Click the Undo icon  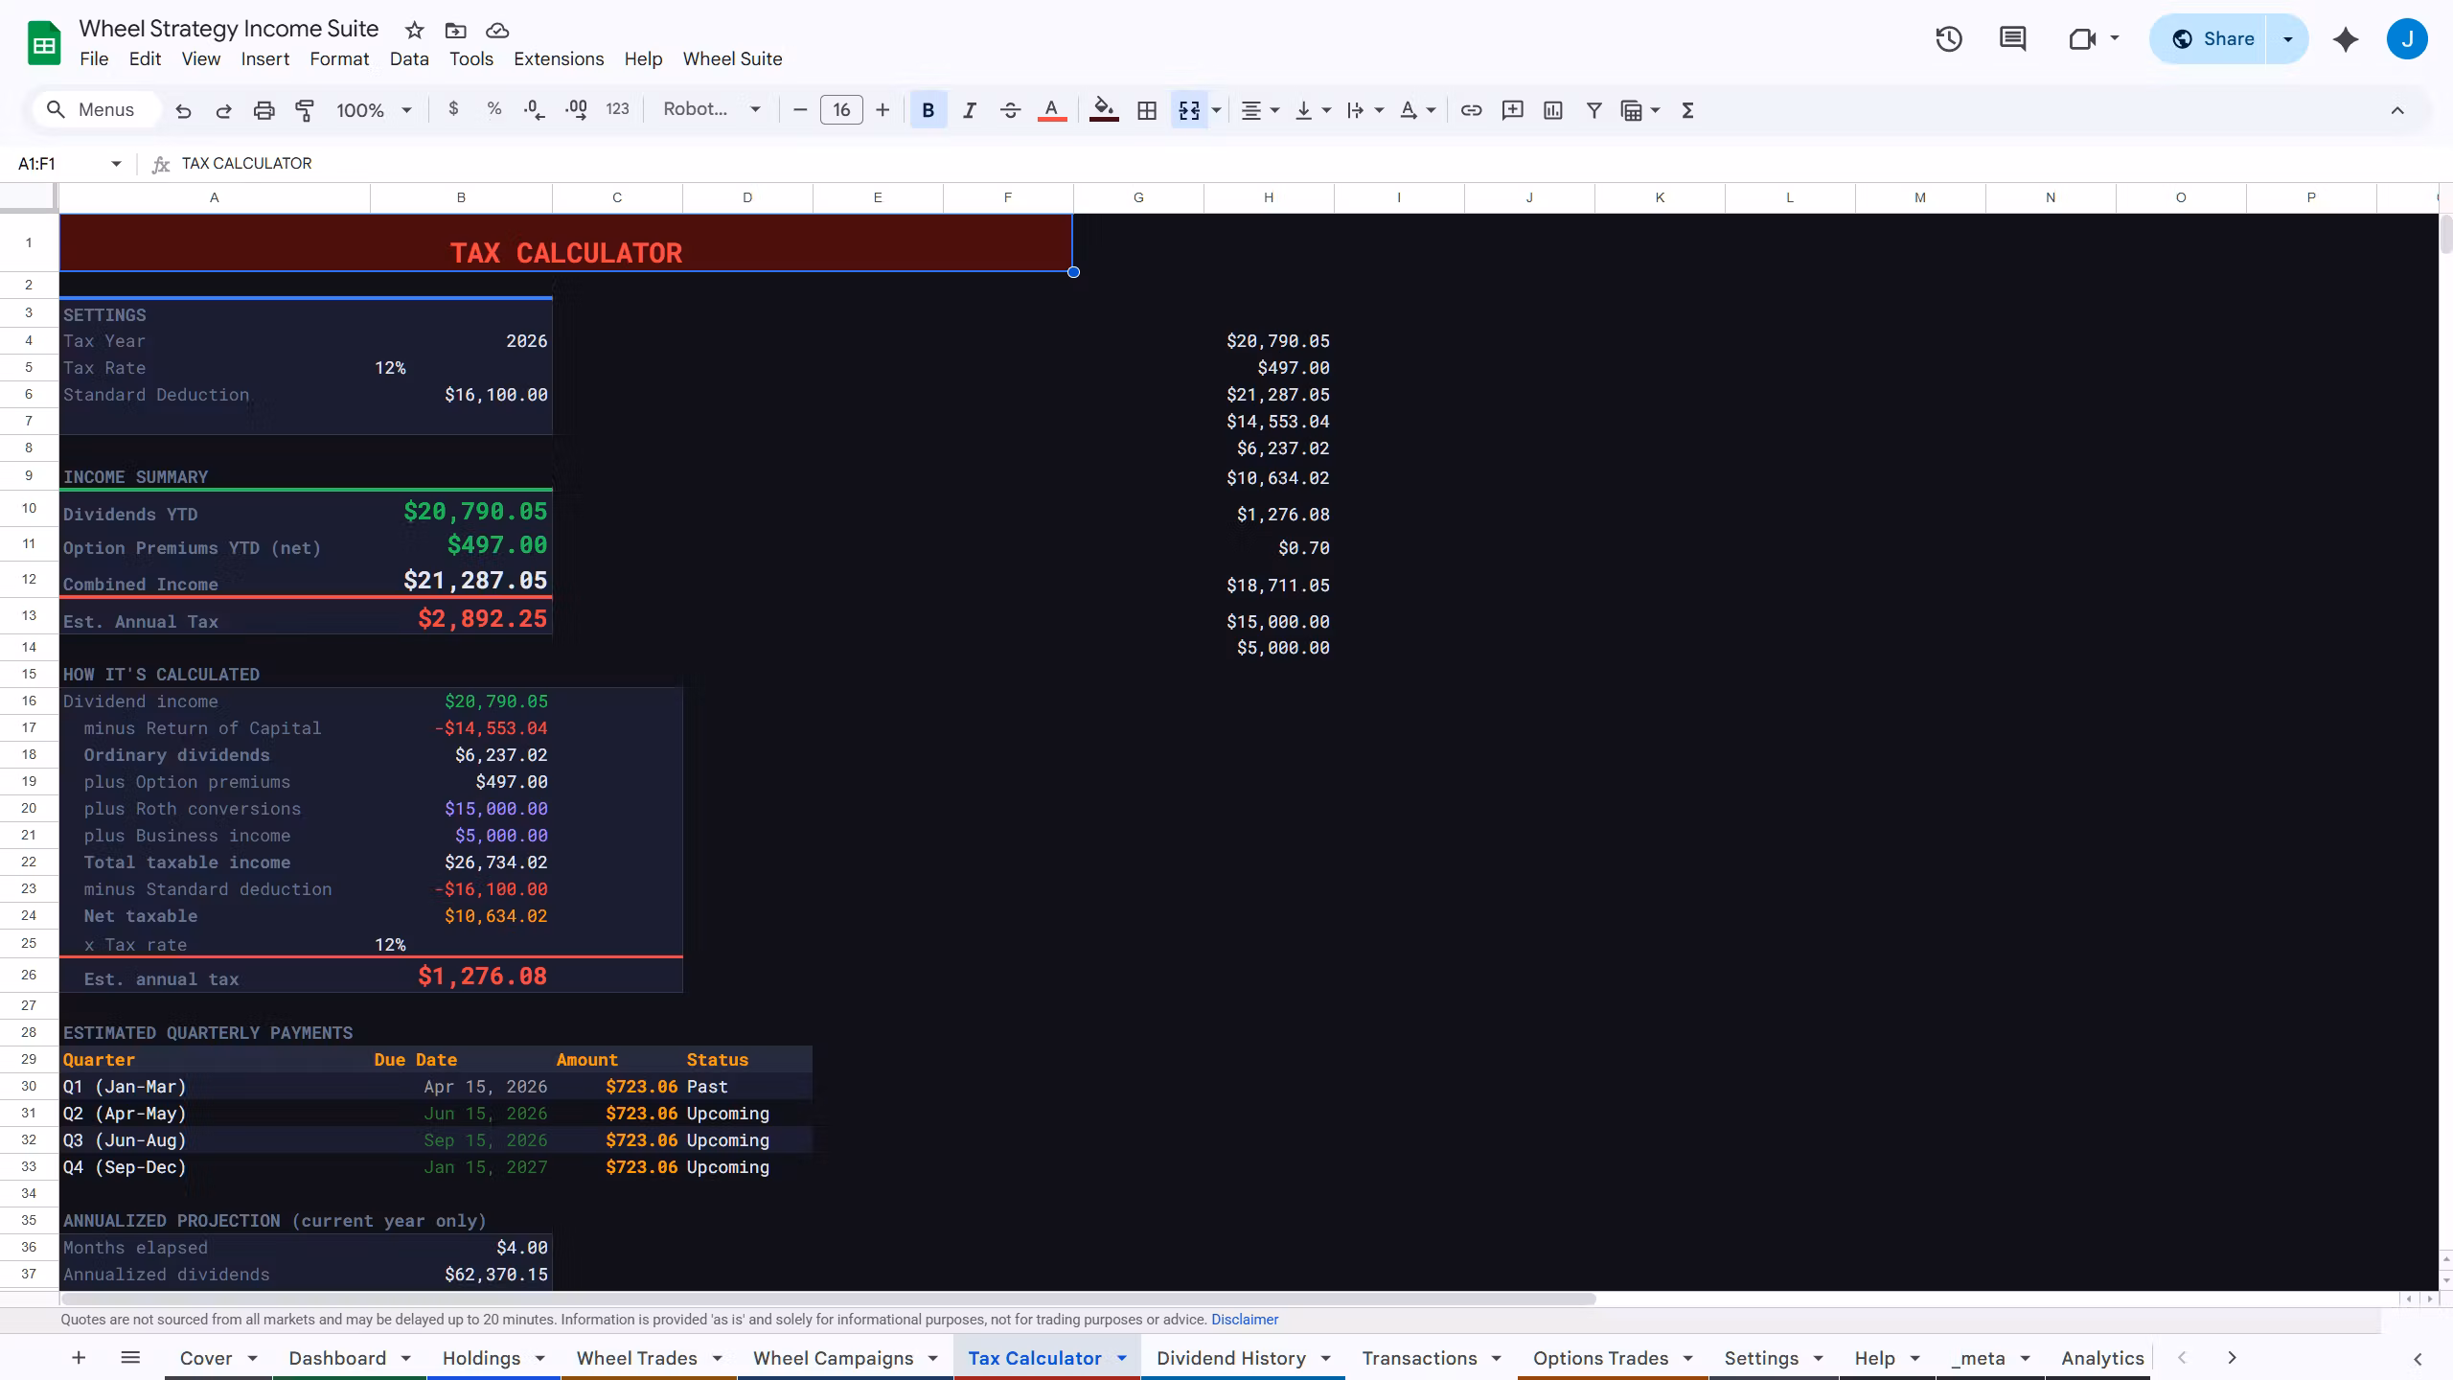[183, 110]
